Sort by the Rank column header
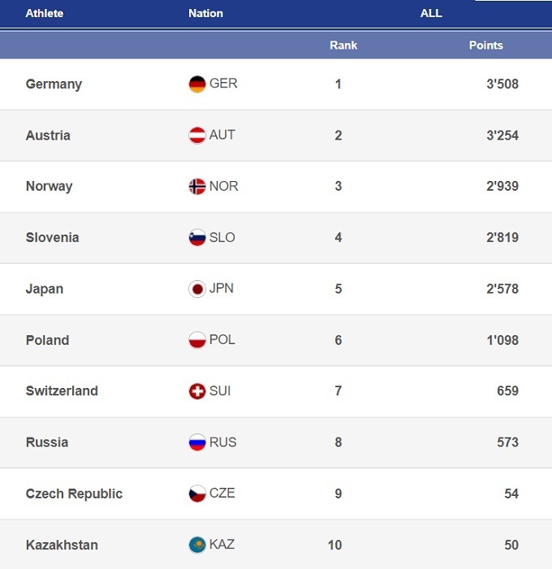 (x=343, y=45)
